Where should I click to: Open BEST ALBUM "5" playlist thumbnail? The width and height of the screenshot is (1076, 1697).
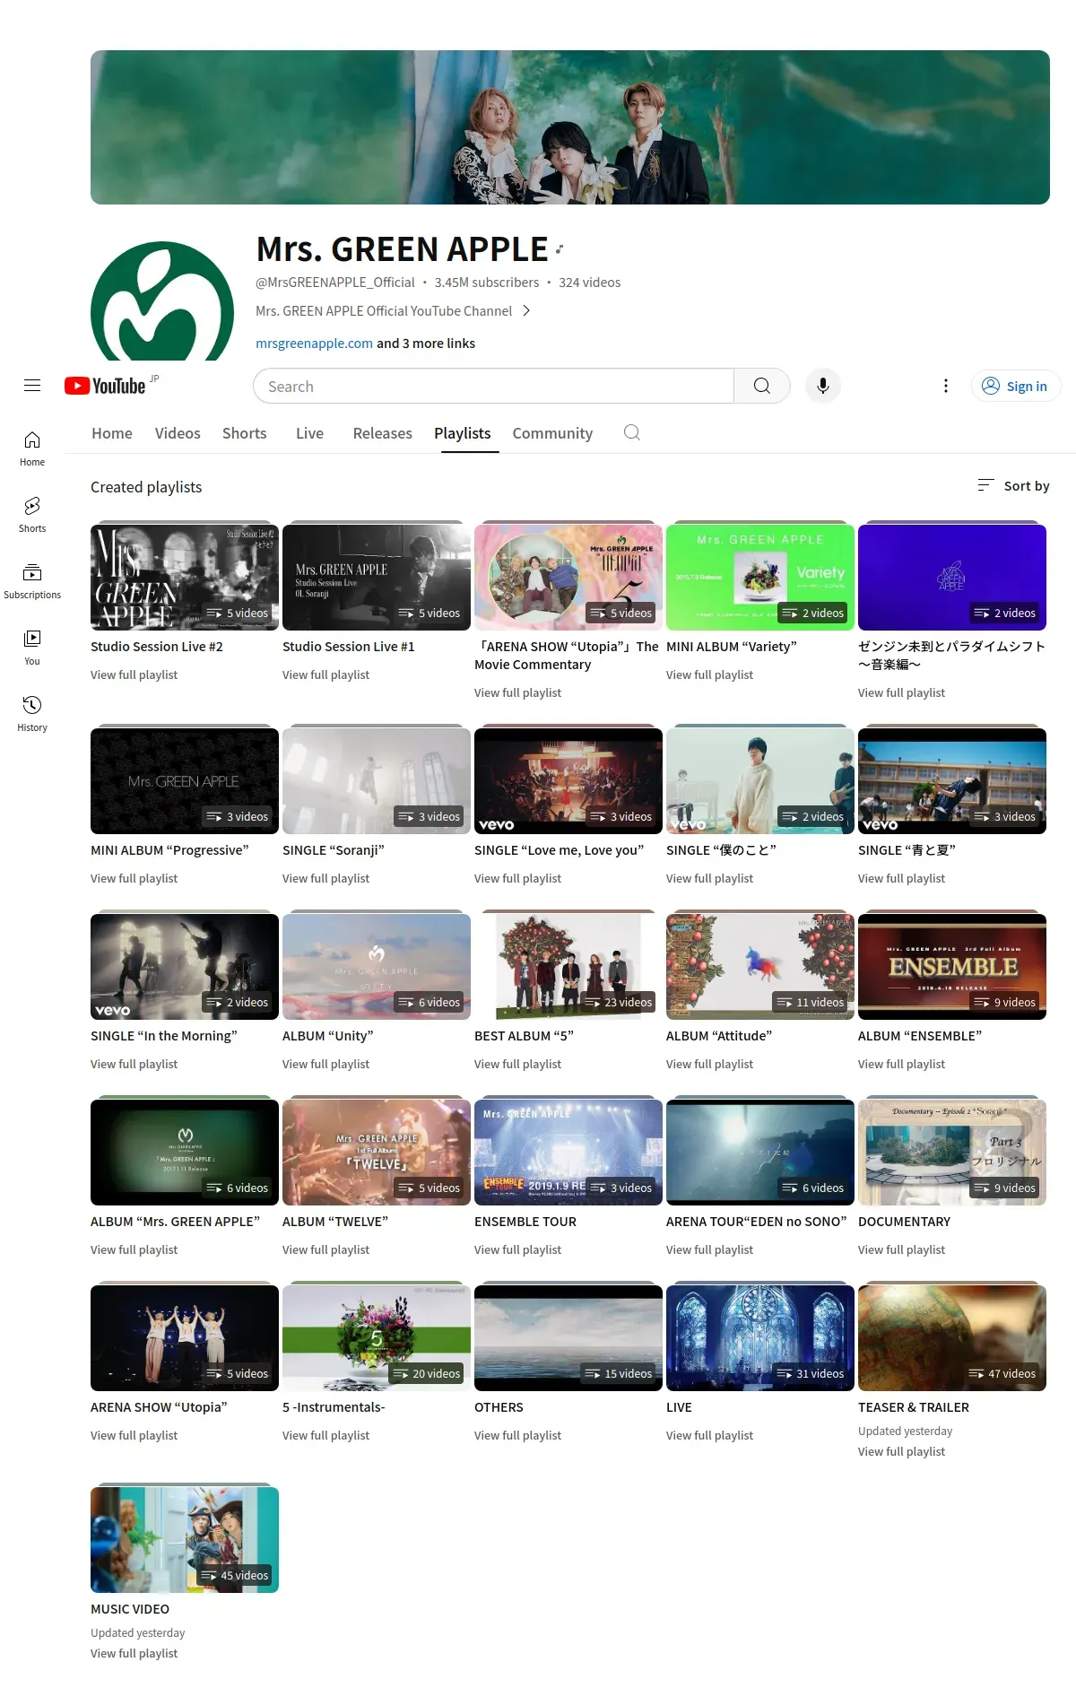pyautogui.click(x=568, y=966)
